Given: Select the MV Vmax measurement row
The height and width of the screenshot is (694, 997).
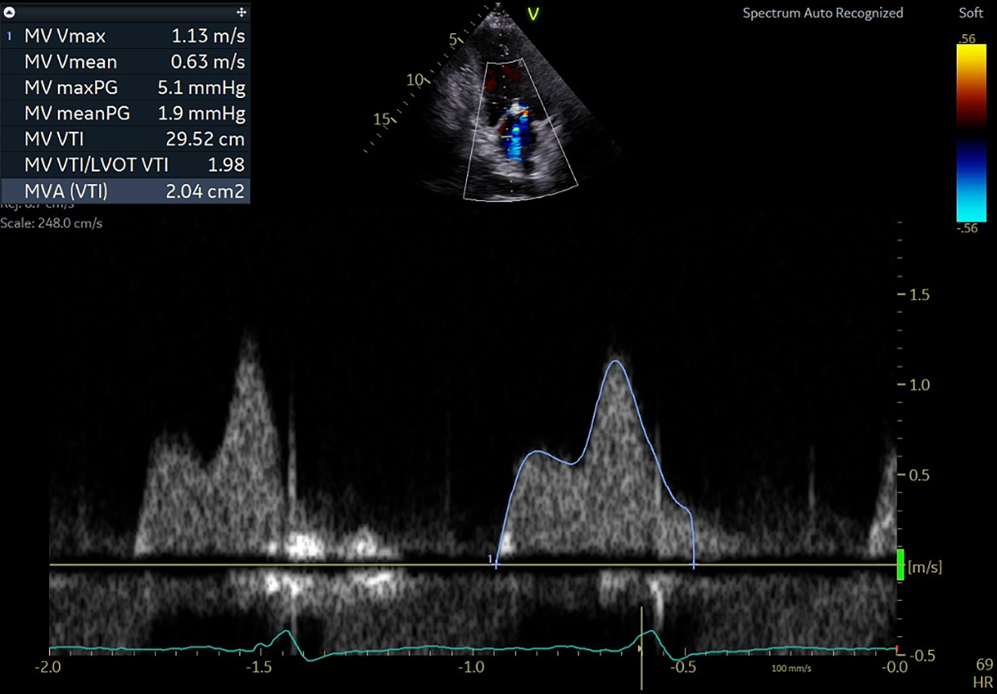Looking at the screenshot, I should coord(125,36).
